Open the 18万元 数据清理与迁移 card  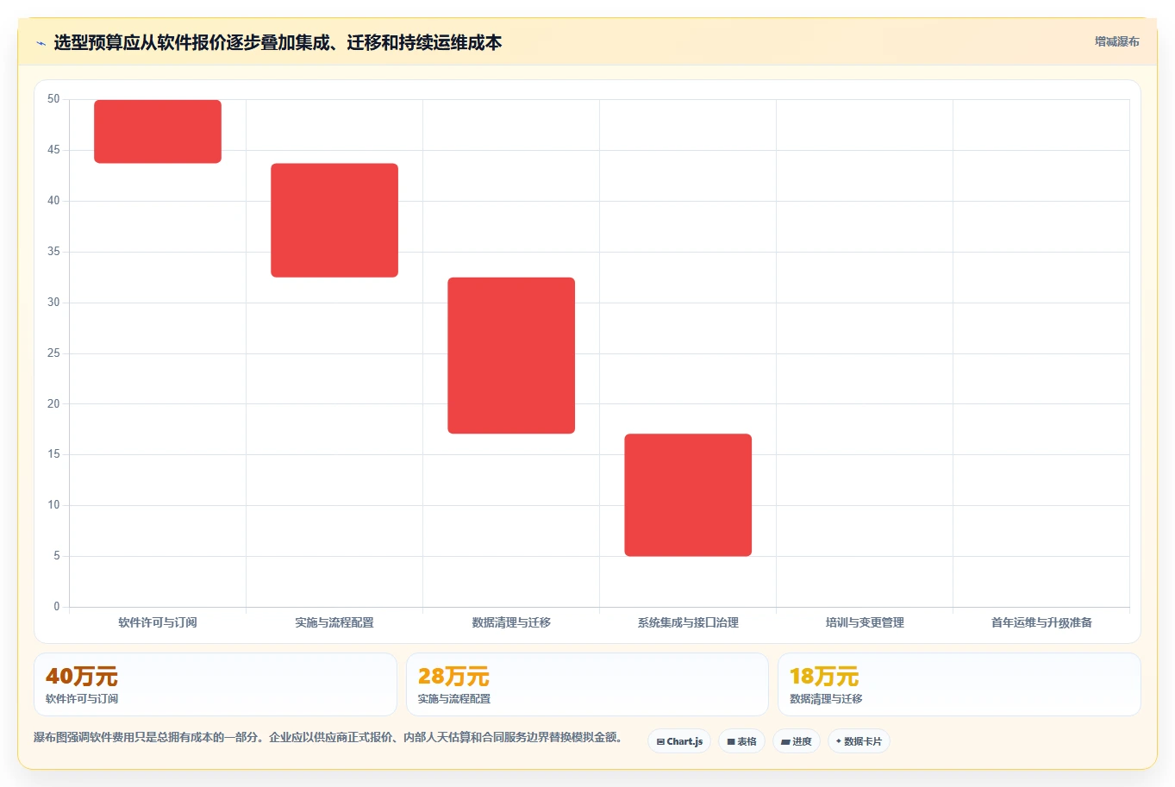959,684
